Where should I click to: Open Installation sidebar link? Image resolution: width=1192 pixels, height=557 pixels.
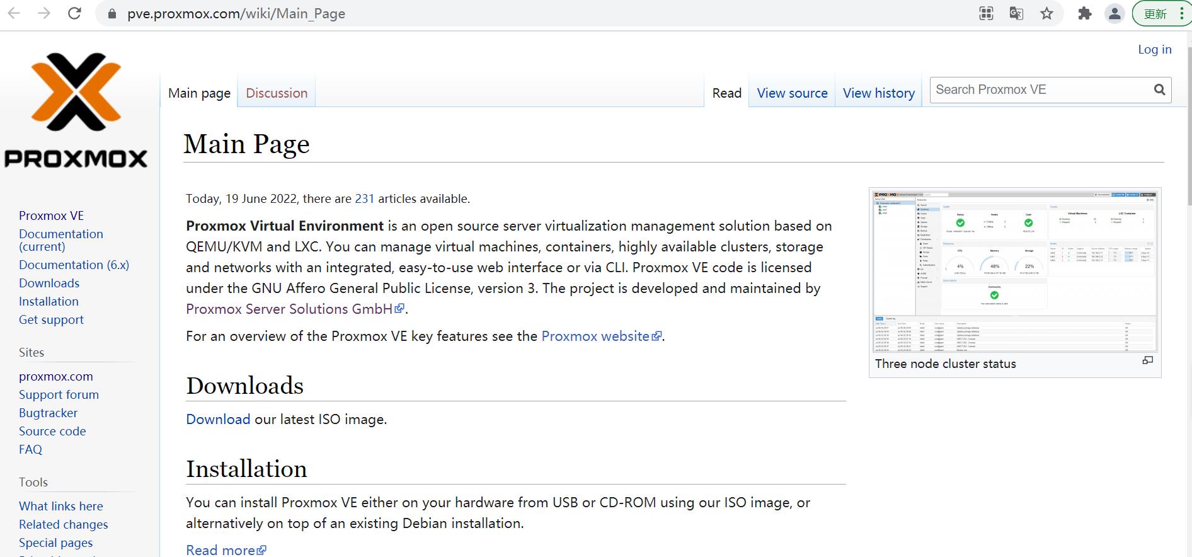49,301
